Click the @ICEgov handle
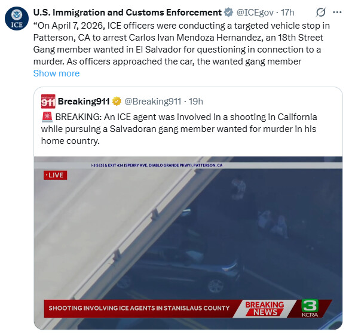The width and height of the screenshot is (349, 335). click(x=255, y=13)
